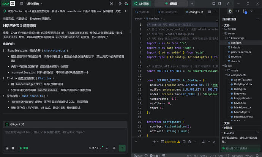
Task: Click server in the breadcrumb
Action: click(x=139, y=19)
